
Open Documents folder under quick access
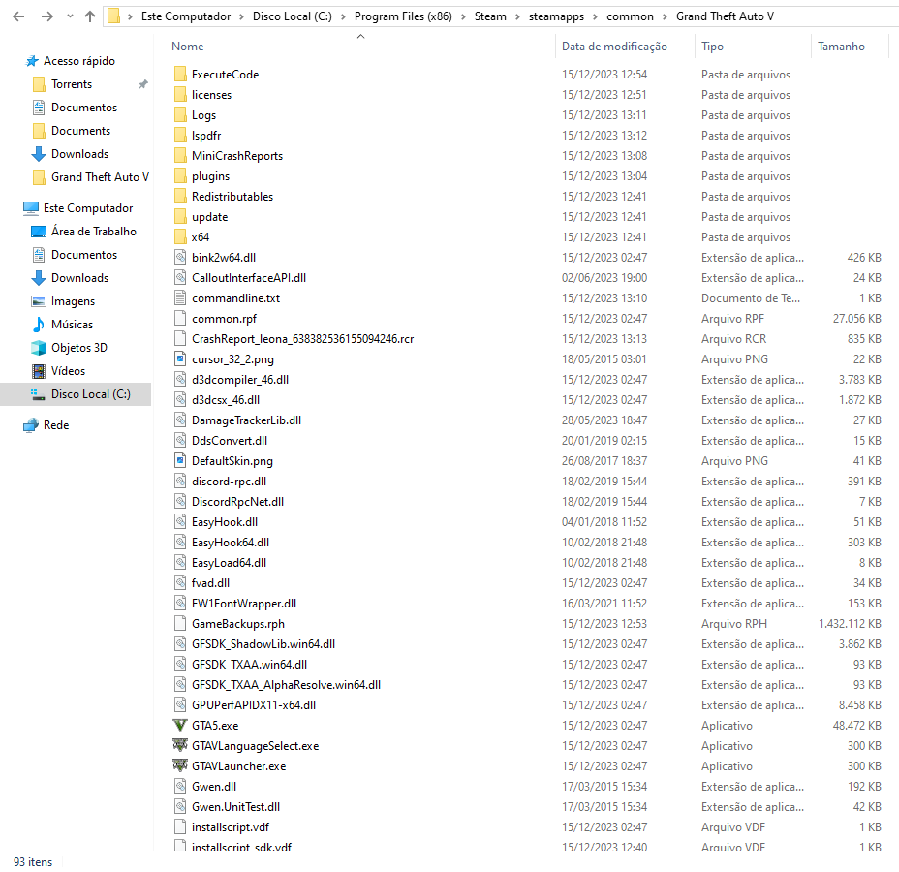point(80,131)
